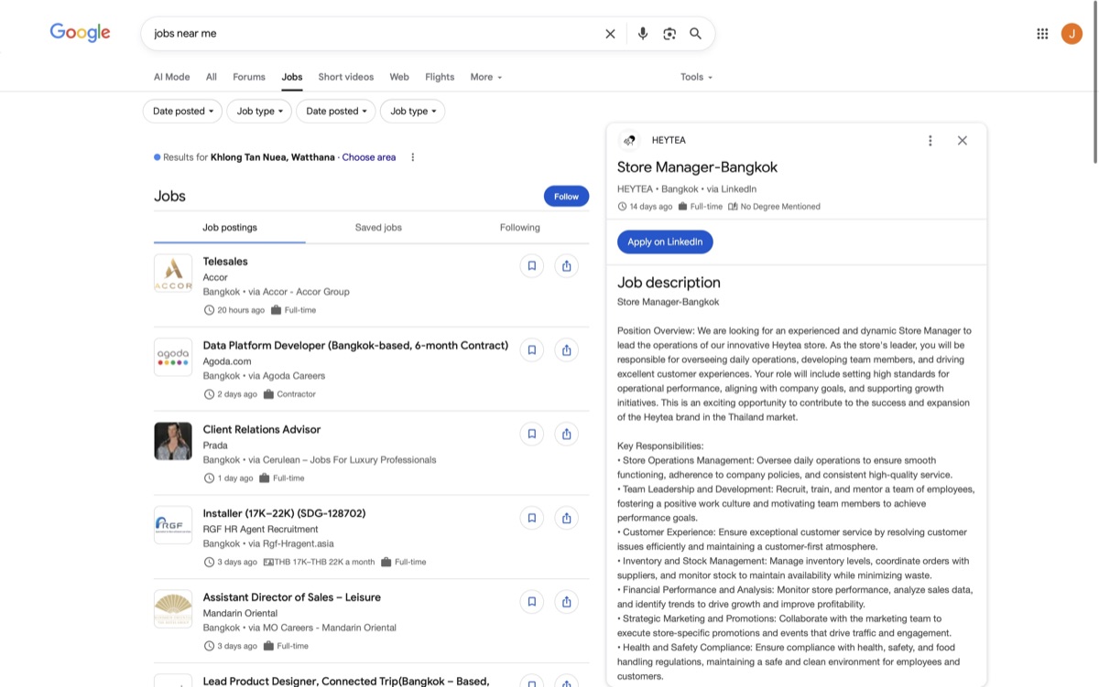Open the Google apps grid
Viewport: 1099px width, 687px height.
(1042, 33)
